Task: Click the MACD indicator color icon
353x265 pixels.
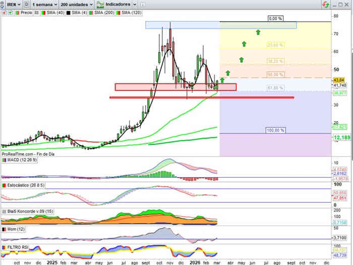Action: click(x=5, y=160)
